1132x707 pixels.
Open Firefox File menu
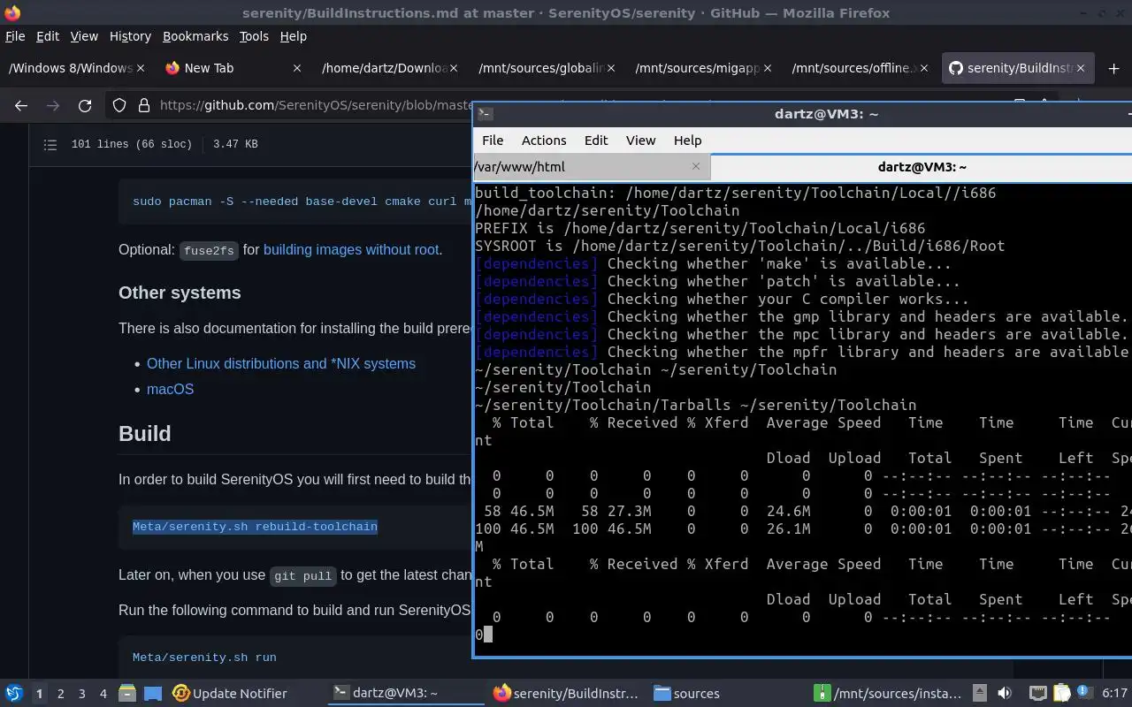tap(15, 36)
